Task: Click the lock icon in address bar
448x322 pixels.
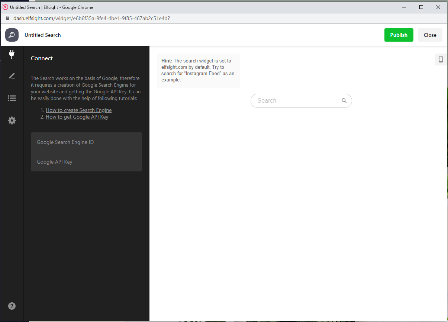Action: [x=7, y=18]
